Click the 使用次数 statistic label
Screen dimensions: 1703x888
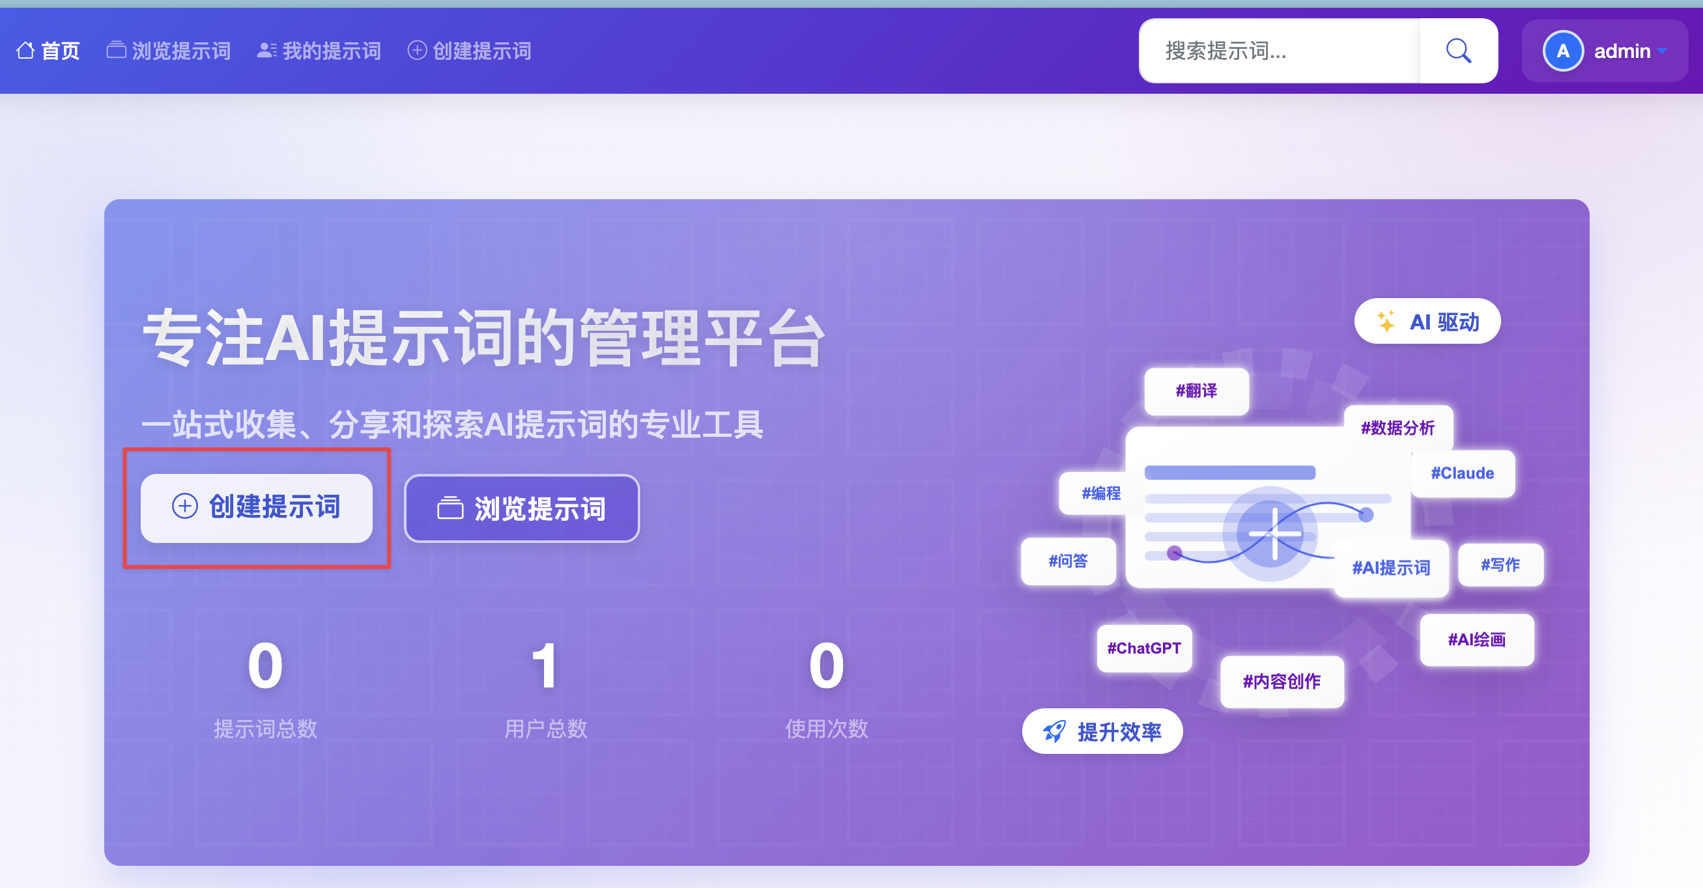click(826, 728)
